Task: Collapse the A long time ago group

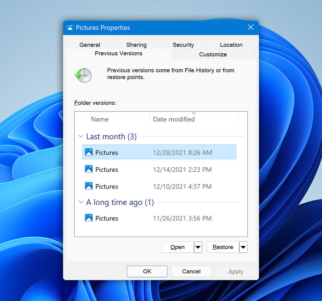Action: [81, 202]
